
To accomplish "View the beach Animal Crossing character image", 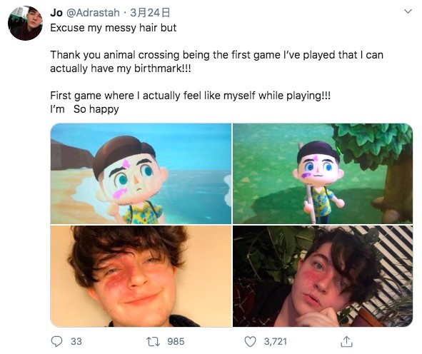I will (141, 173).
